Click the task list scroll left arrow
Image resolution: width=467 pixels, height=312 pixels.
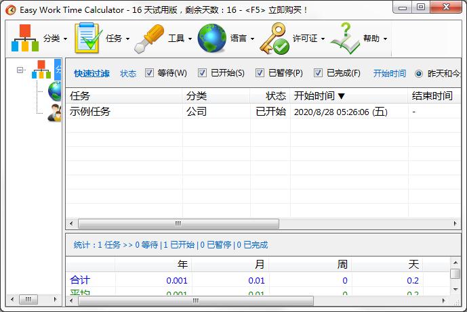click(x=71, y=223)
